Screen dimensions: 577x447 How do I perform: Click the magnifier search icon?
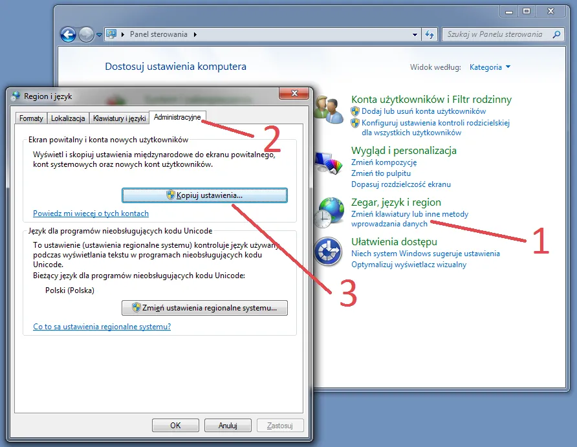(556, 34)
